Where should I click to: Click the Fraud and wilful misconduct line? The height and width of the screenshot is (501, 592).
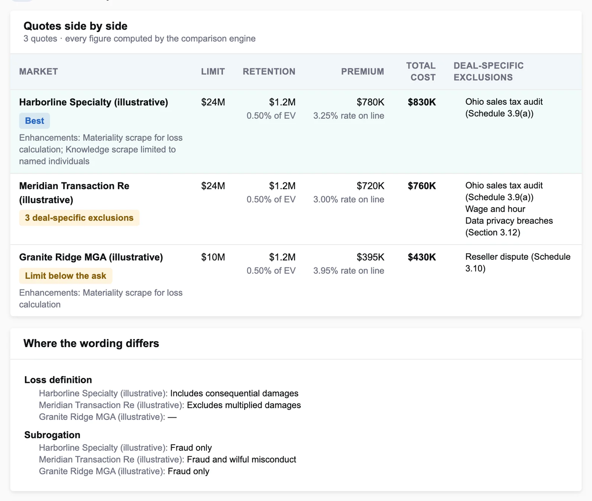168,460
